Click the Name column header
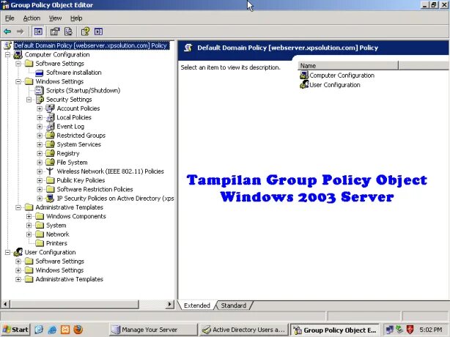 coord(348,66)
